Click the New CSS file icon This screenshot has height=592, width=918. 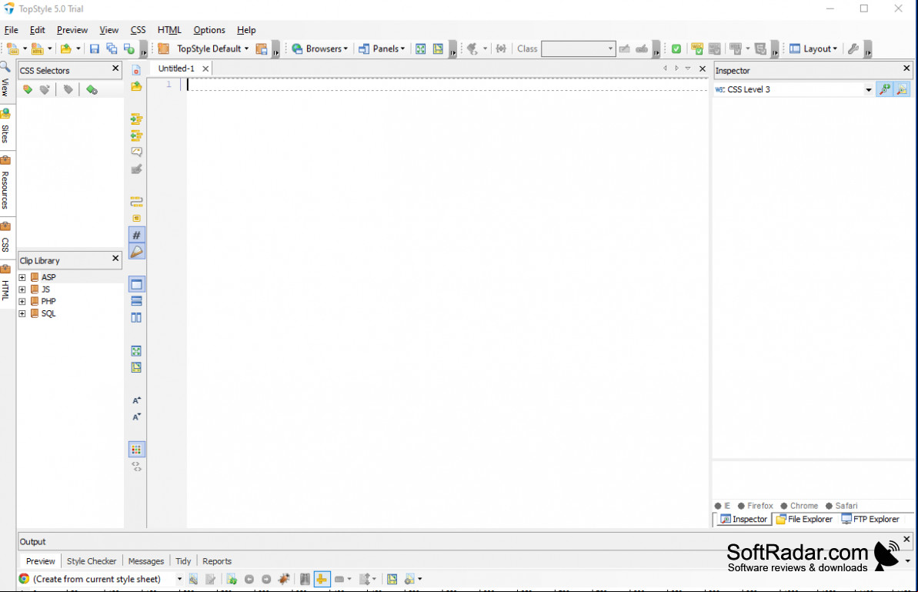(x=12, y=48)
